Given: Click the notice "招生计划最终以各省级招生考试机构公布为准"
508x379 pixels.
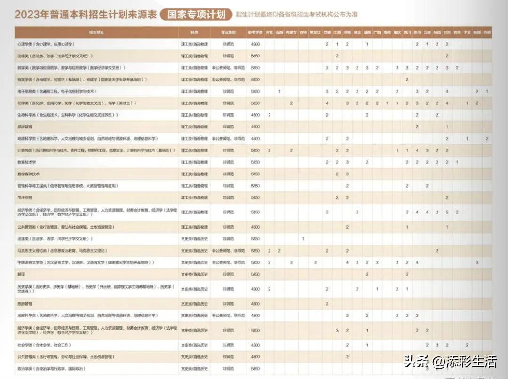Looking at the screenshot, I should click(x=296, y=14).
